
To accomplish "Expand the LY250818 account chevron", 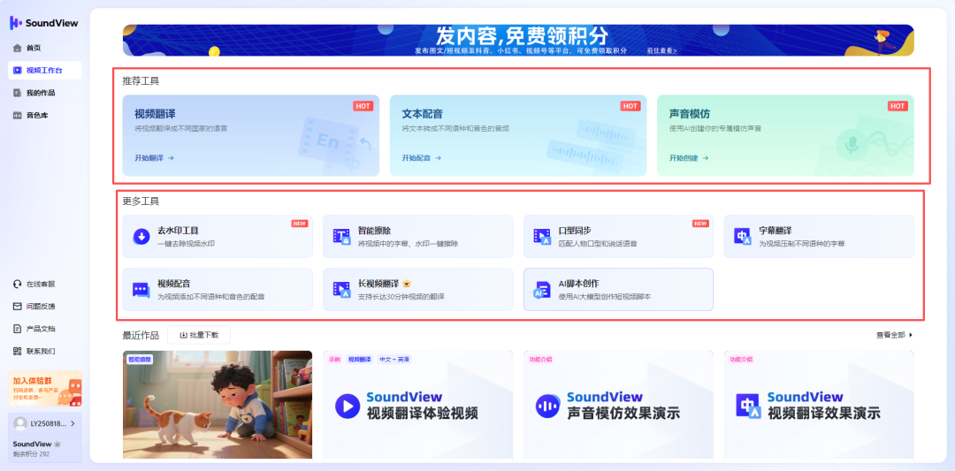I will (73, 423).
